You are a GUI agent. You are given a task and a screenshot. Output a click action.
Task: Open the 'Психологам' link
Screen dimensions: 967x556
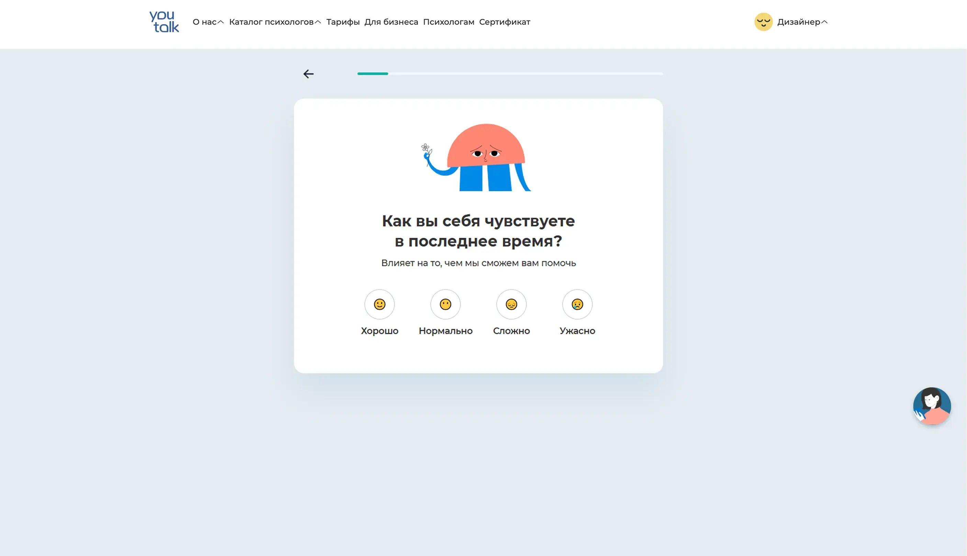(x=448, y=22)
